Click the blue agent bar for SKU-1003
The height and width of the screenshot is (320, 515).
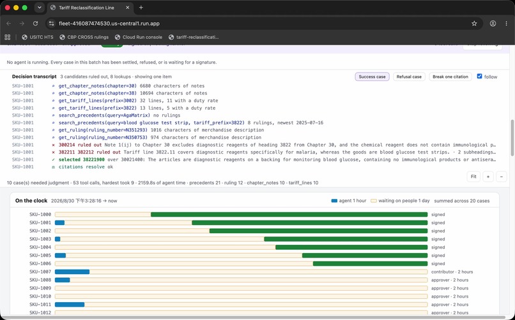coord(58,239)
